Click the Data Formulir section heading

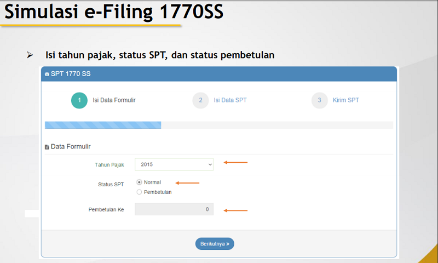click(71, 147)
